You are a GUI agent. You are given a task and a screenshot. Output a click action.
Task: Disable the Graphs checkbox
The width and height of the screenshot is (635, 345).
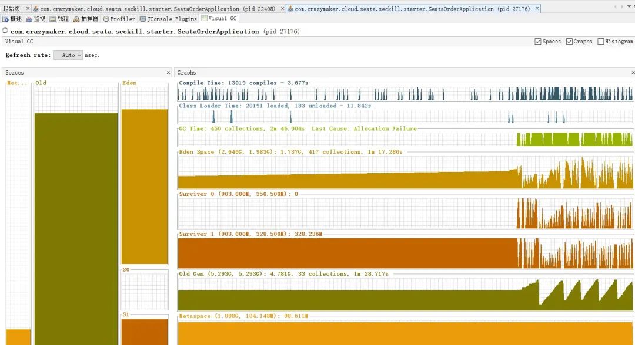(x=570, y=41)
